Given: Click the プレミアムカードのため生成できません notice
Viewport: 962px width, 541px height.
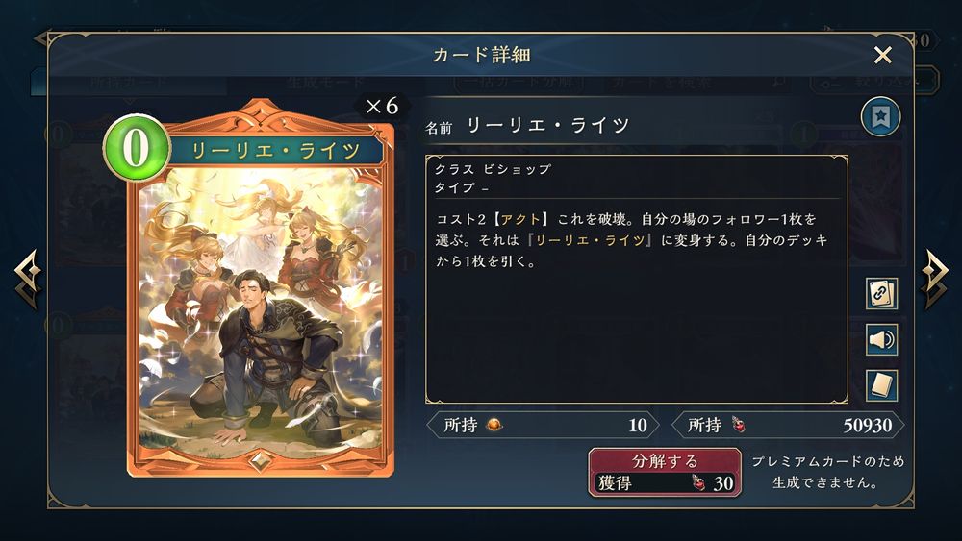Looking at the screenshot, I should 828,472.
